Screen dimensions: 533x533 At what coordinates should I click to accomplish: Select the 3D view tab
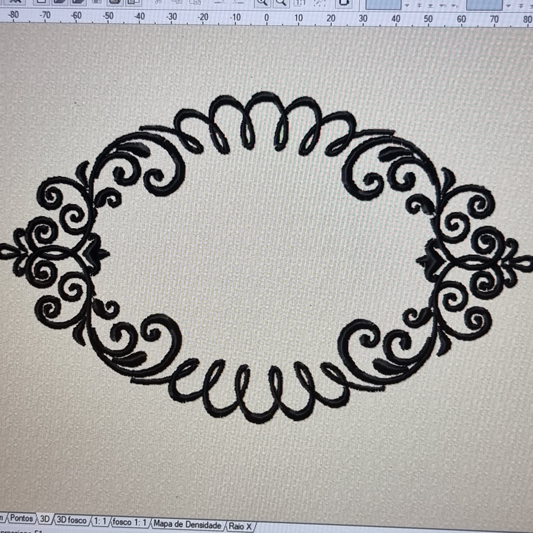45,519
